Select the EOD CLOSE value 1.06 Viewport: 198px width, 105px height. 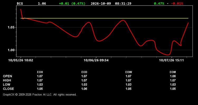[84, 89]
